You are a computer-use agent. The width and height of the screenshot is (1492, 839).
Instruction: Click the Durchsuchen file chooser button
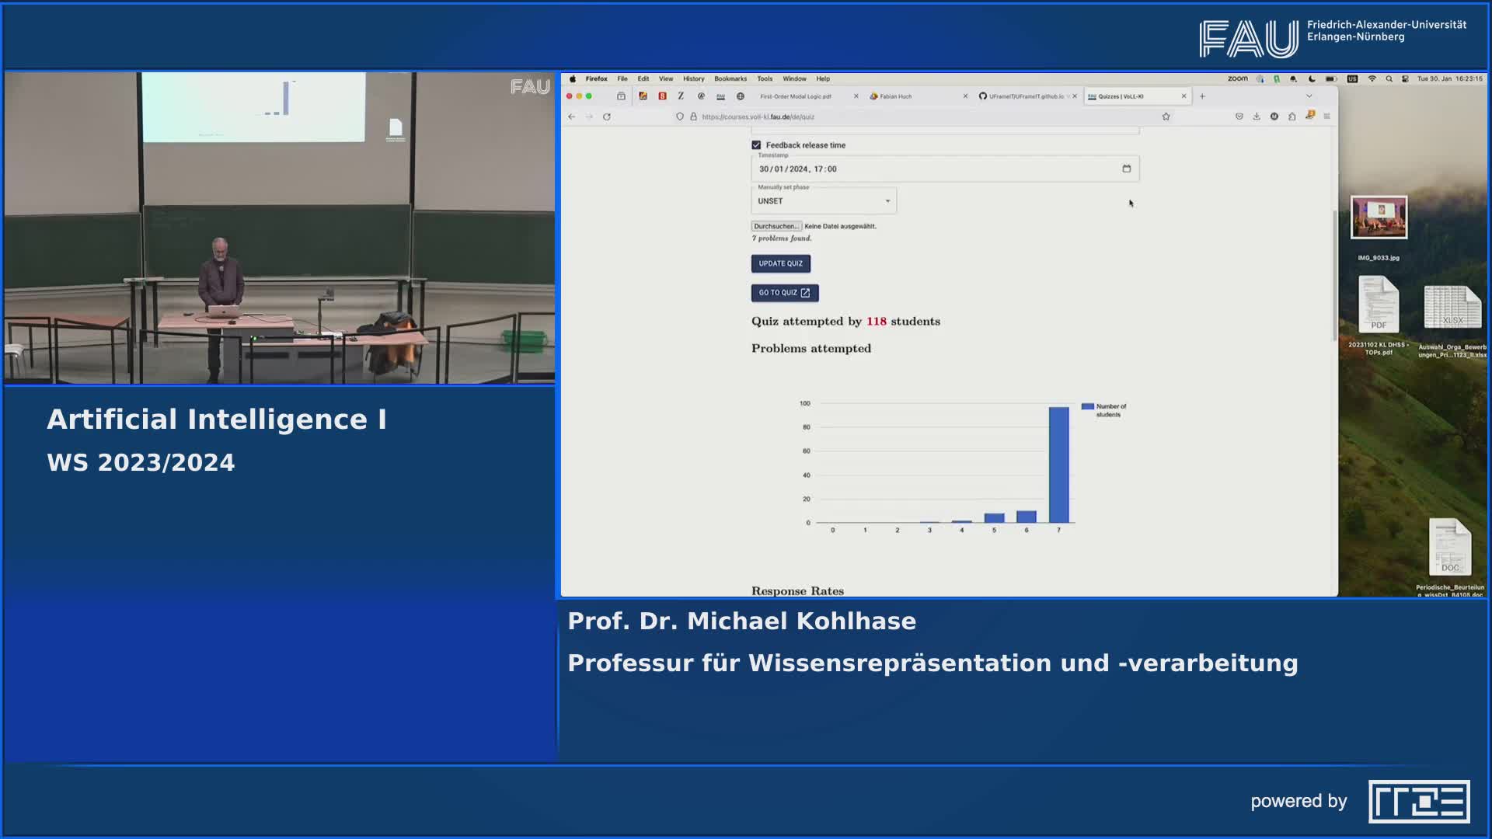(x=776, y=226)
